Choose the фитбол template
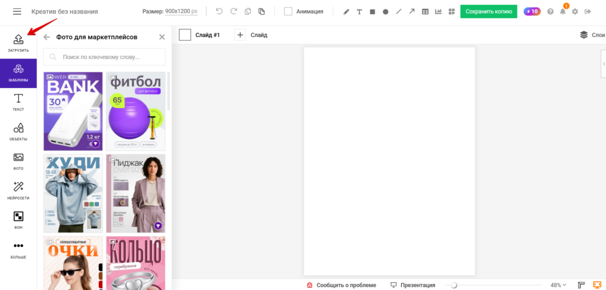Screen dimensions: 606x290 [136, 111]
